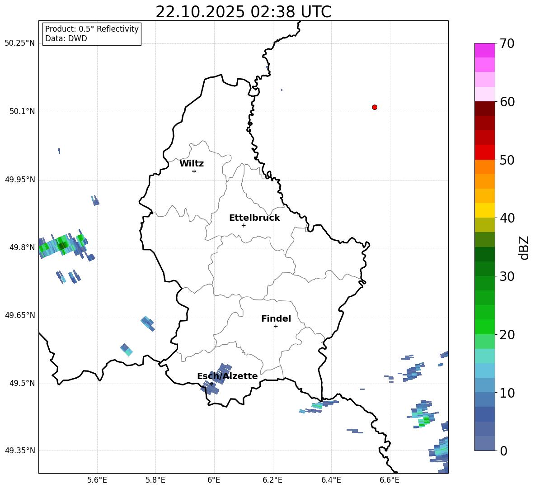Click the yellow colorbar swatch above 40
Image resolution: width=535 pixels, height=489 pixels.
pos(485,210)
